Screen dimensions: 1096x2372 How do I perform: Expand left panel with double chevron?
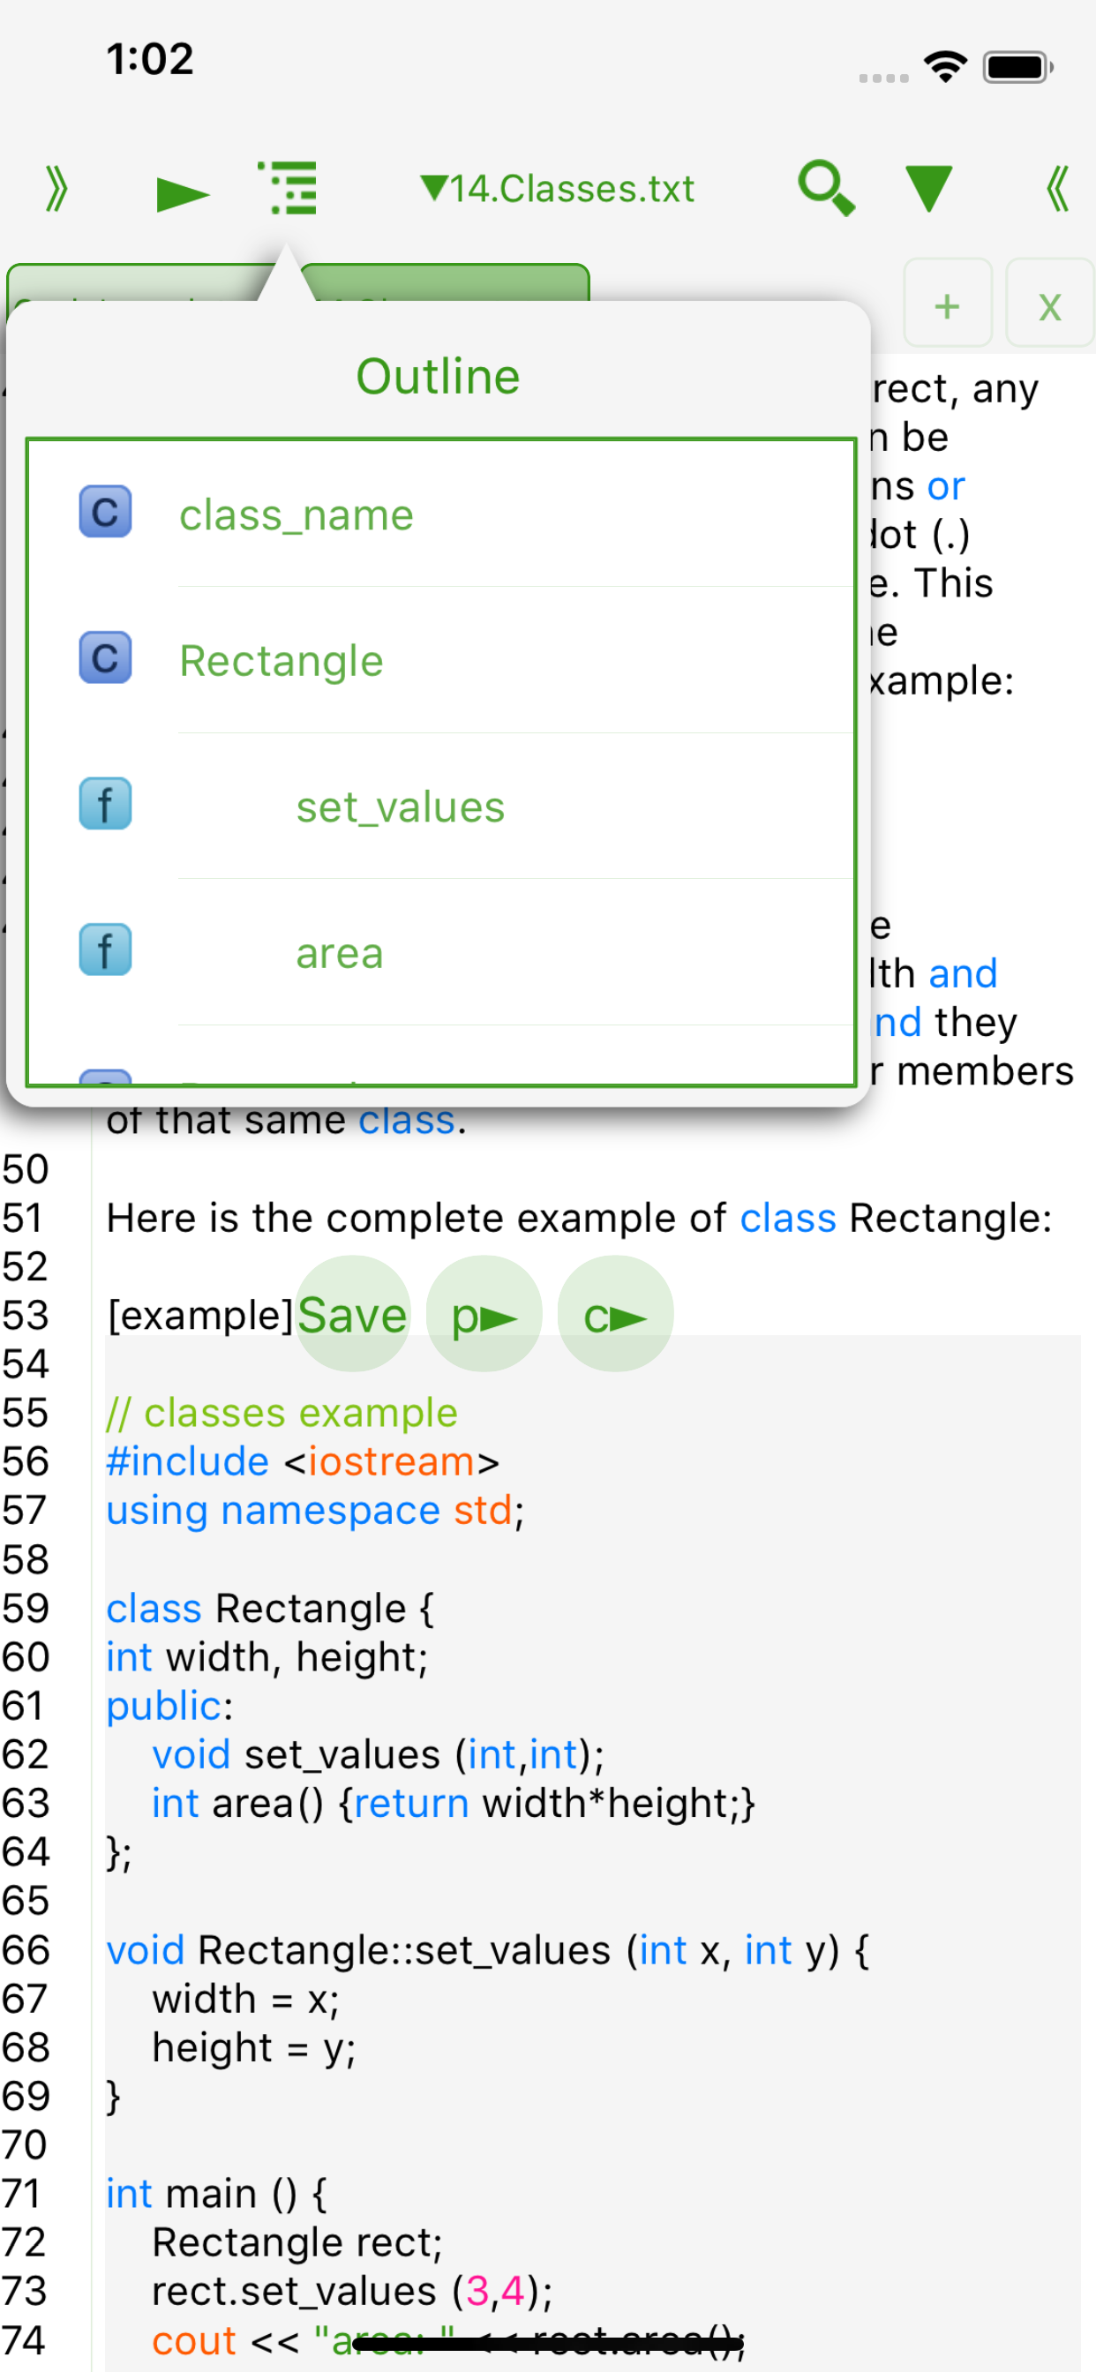57,189
